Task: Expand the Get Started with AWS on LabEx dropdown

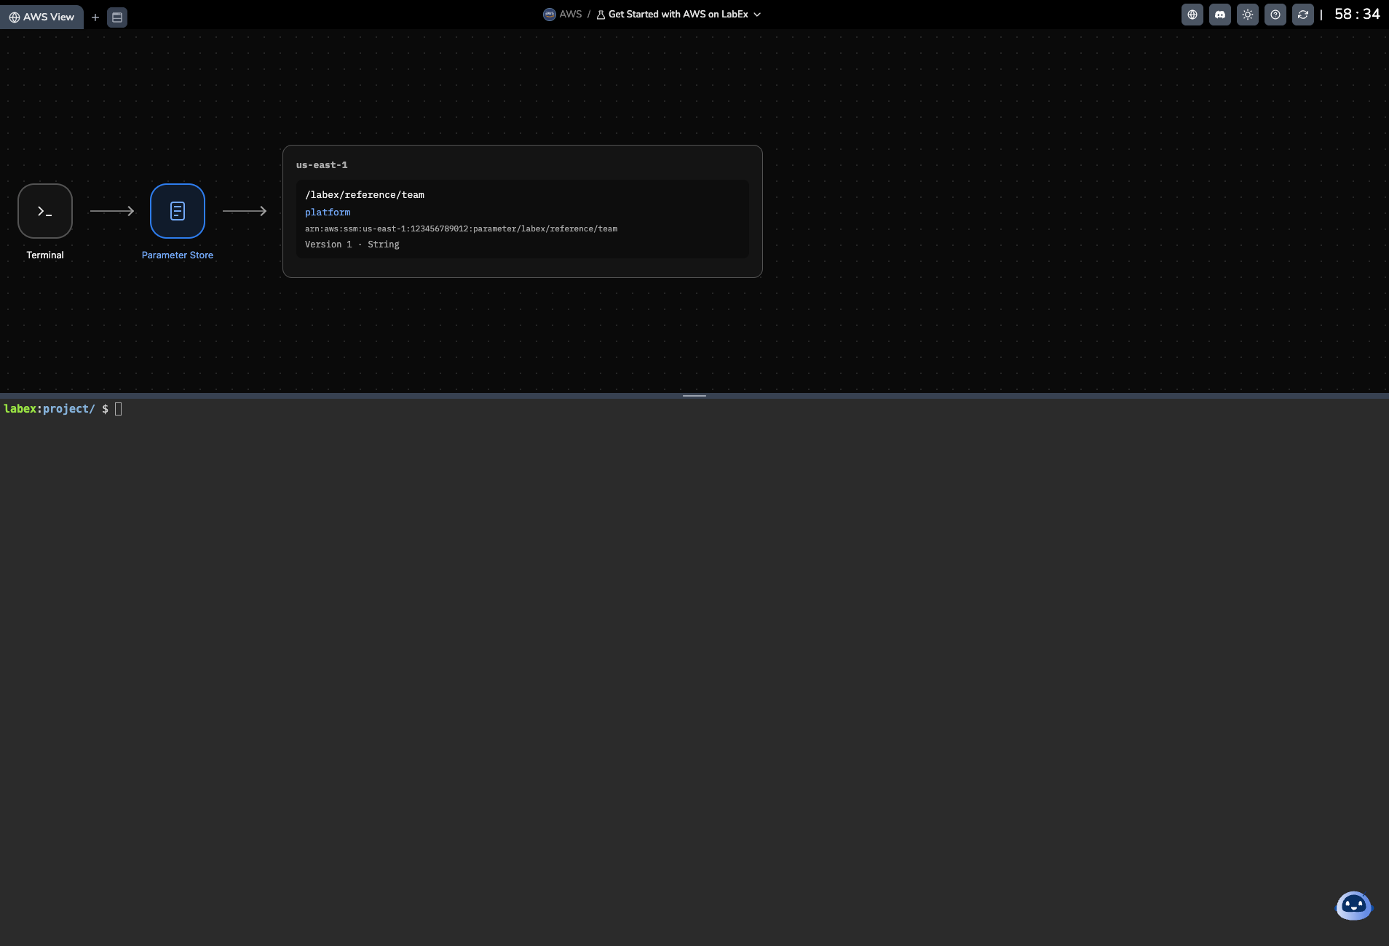Action: 678,15
